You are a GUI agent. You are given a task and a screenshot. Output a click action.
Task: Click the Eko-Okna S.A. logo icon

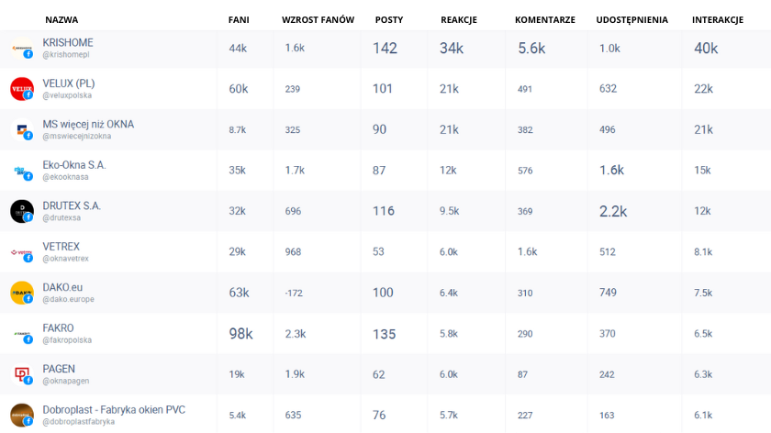coord(22,171)
